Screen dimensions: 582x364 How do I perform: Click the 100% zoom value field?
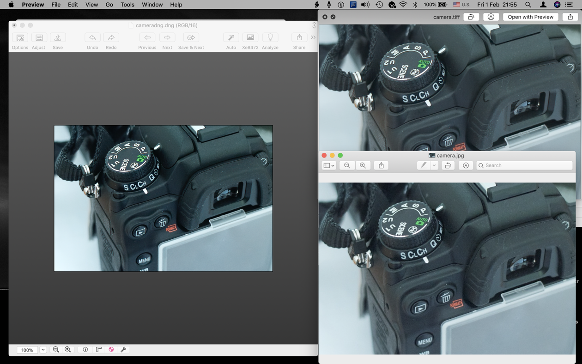(27, 350)
